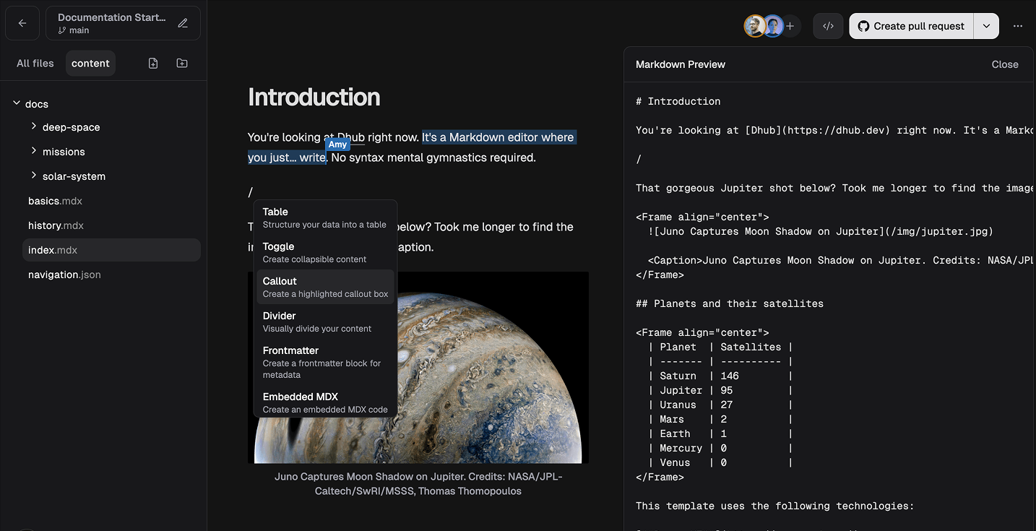1036x531 pixels.
Task: Create a new folder in the sidebar
Action: [x=181, y=63]
